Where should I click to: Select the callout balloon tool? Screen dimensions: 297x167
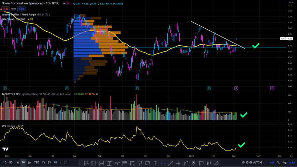tap(201, 163)
